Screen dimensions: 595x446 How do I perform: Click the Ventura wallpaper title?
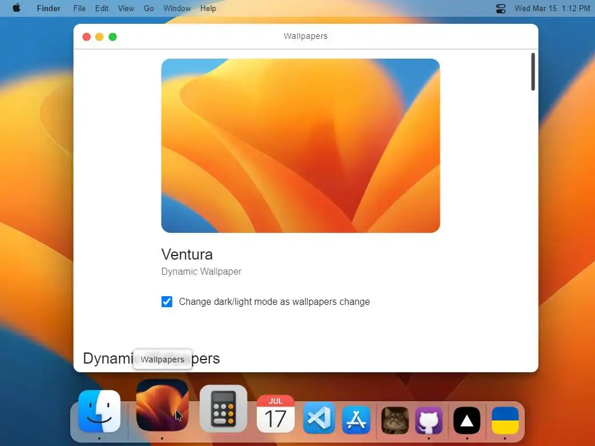[187, 254]
